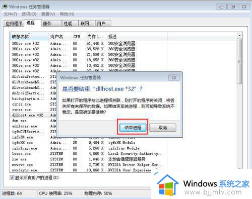Click the scrollbar up arrow

pos(239,36)
